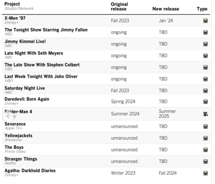
Task: Click the TV icon in The Boys row
Action: (205, 150)
